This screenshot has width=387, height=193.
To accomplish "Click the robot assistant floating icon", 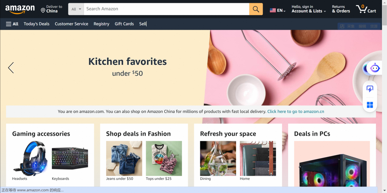I will click(375, 67).
